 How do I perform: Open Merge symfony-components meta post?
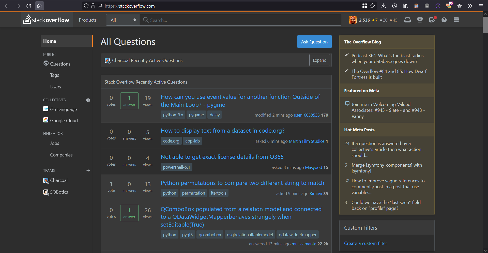(387, 168)
